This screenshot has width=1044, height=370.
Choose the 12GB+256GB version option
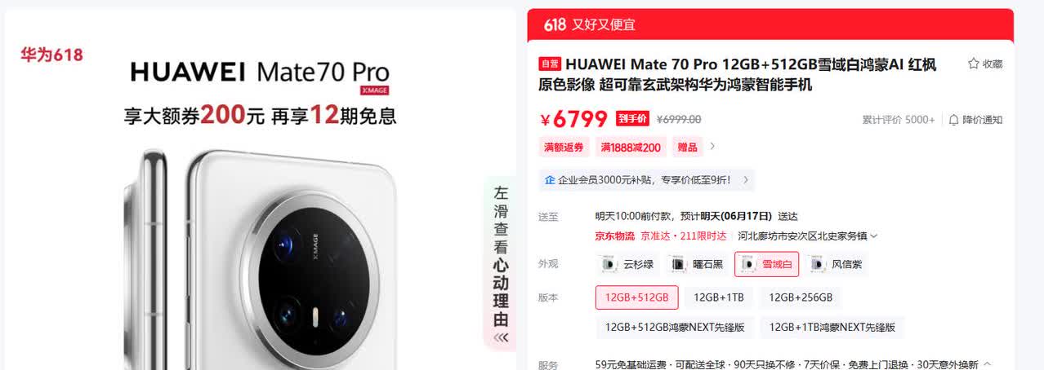801,297
